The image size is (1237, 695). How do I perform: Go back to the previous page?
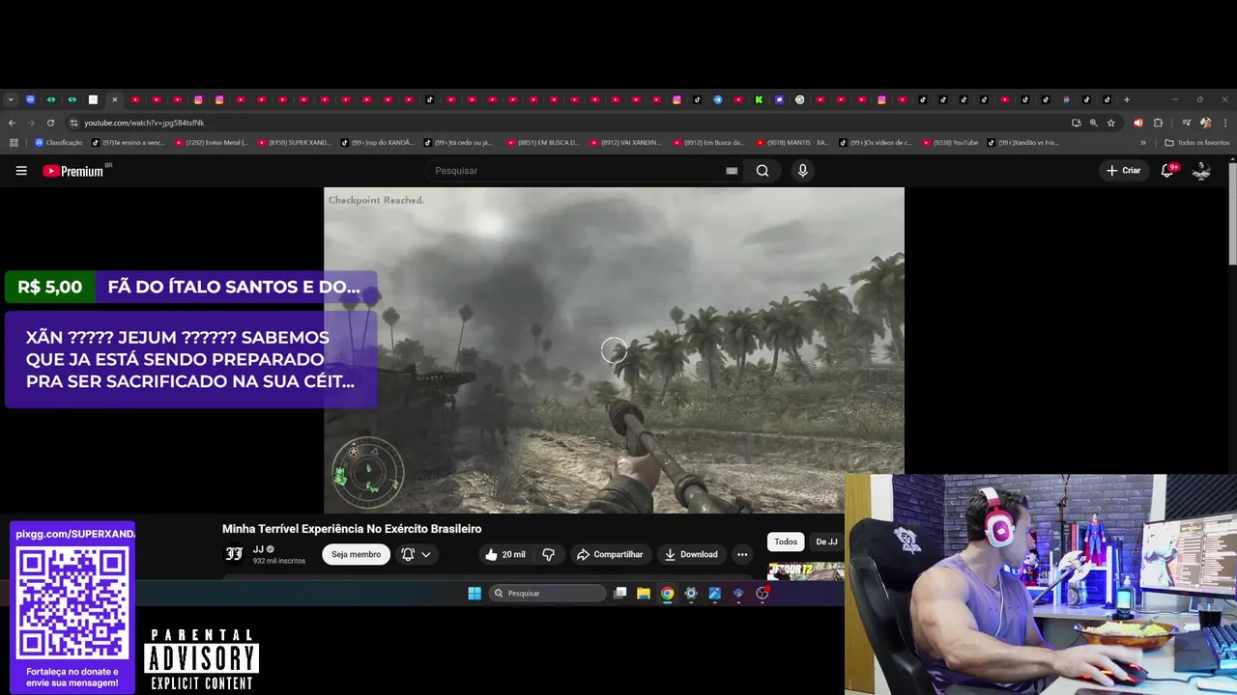[x=12, y=123]
